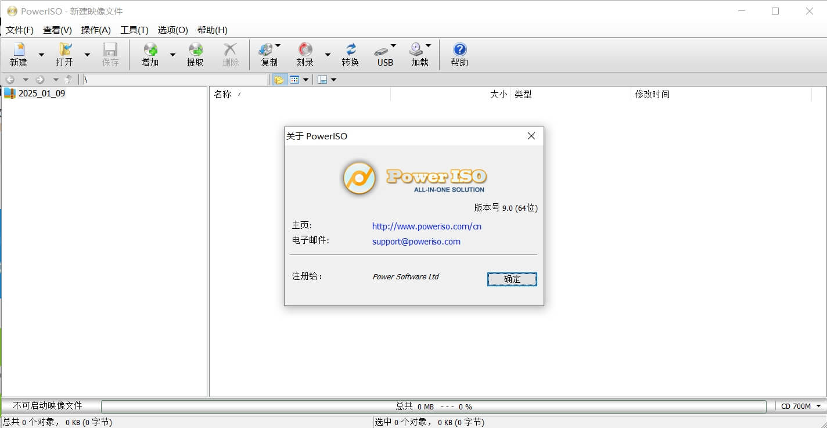Click the 提取 (Extract) toolbar icon
The width and height of the screenshot is (827, 428).
pos(196,50)
